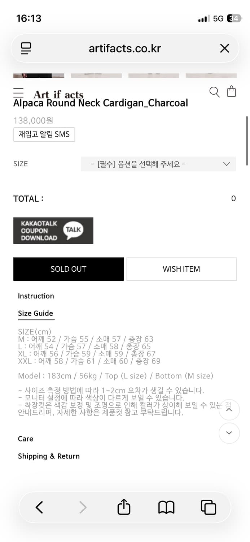Image resolution: width=250 pixels, height=542 pixels.
Task: Open Safari bookmarks
Action: click(166, 507)
